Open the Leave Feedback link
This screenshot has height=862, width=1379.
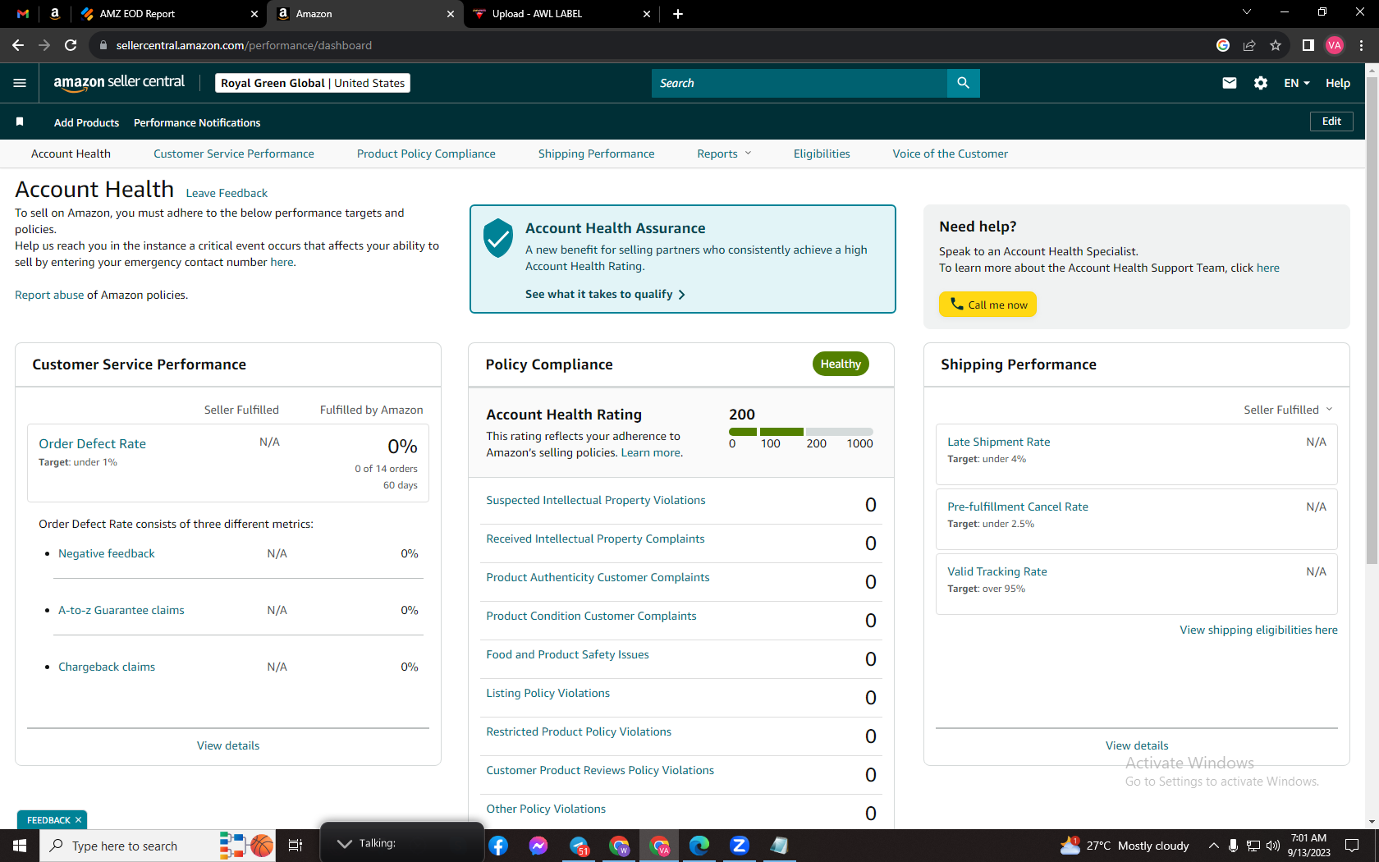227,193
